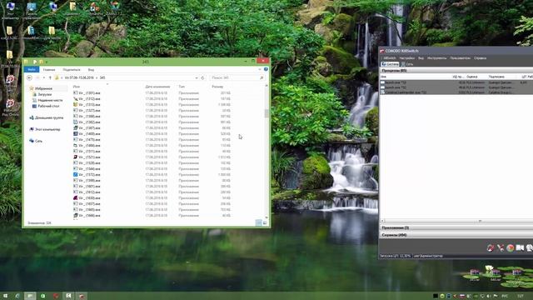Image resolution: width=533 pixels, height=300 pixels.
Task: Click the Explorer vertical scrollbar thumb
Action: click(x=266, y=113)
